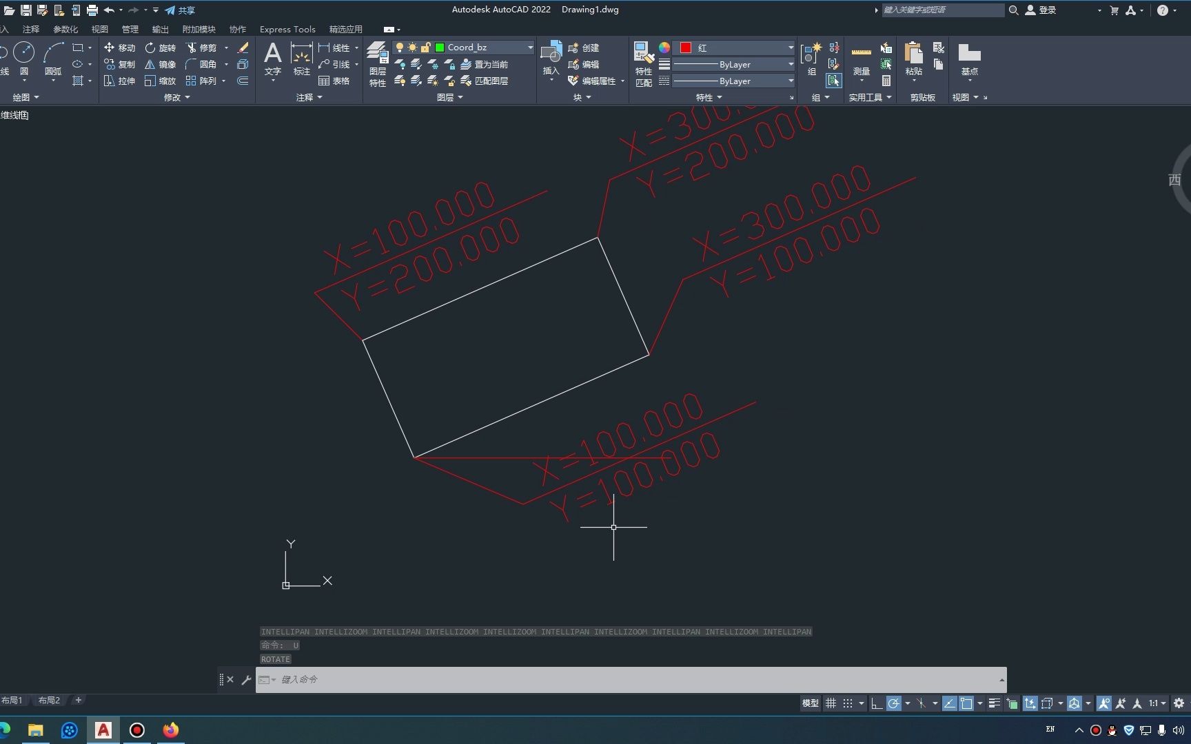Switch to the 布局1 layout tab
The image size is (1191, 744).
point(12,700)
